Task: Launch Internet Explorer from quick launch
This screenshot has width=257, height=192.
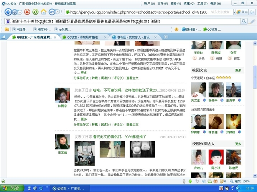Action: (41, 188)
